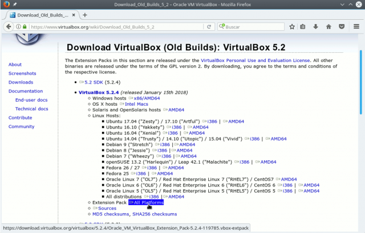Open About in sidebar
Screen dimensions: 365x233
(15, 64)
